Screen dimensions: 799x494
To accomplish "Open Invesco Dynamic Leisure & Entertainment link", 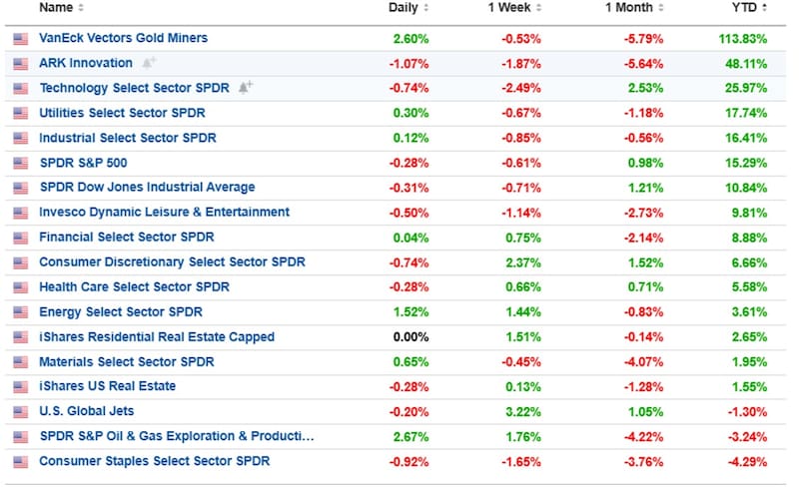I will [164, 213].
